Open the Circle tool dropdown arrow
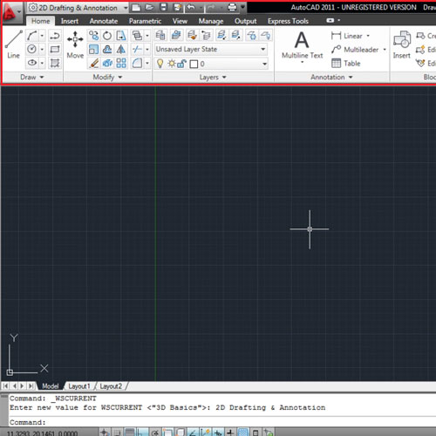This screenshot has width=436, height=436. click(x=42, y=49)
